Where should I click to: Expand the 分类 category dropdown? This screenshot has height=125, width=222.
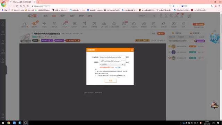[62, 16]
